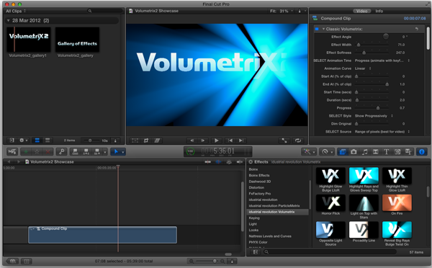This screenshot has width=432, height=268.
Task: Go to next edit point in viewer
Action: (x=241, y=140)
